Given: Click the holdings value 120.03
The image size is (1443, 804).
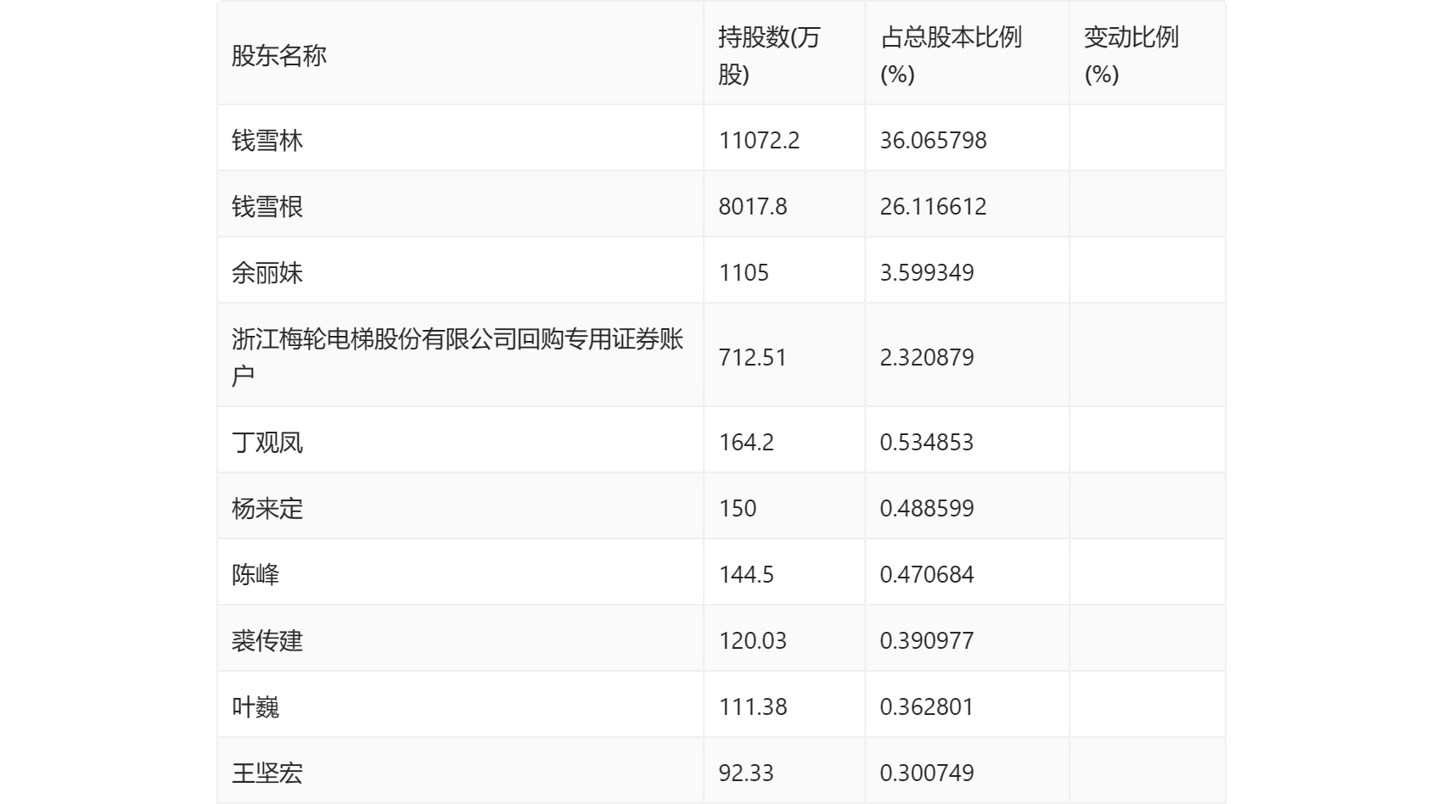Looking at the screenshot, I should click(x=753, y=640).
